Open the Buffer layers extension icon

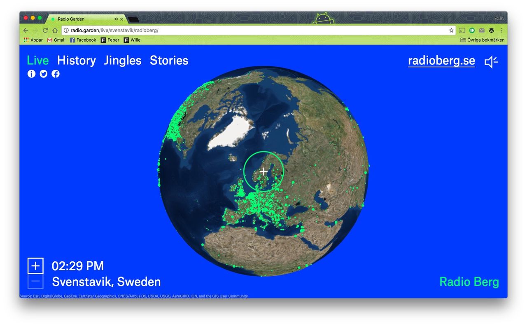491,30
